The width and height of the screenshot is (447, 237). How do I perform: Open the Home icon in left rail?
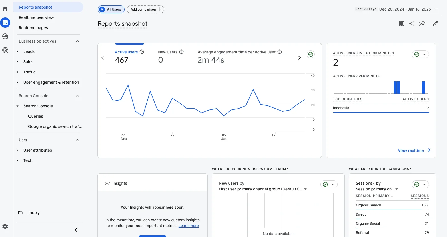coord(5,9)
